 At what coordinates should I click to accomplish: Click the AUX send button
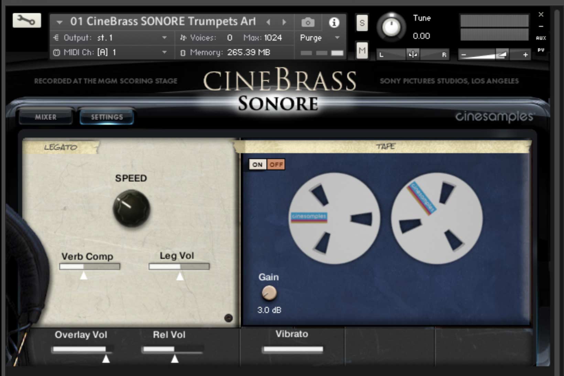541,38
